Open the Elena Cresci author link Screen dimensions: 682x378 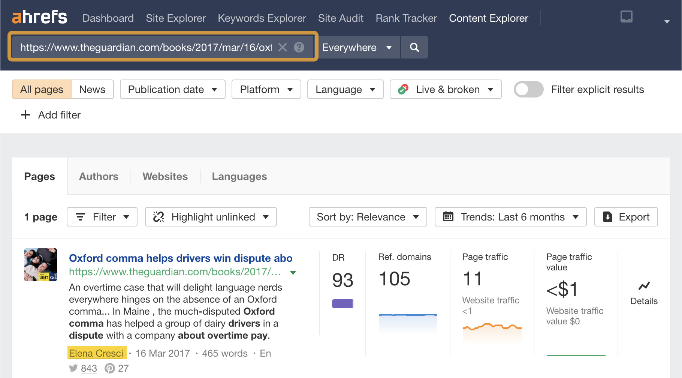[x=96, y=353]
